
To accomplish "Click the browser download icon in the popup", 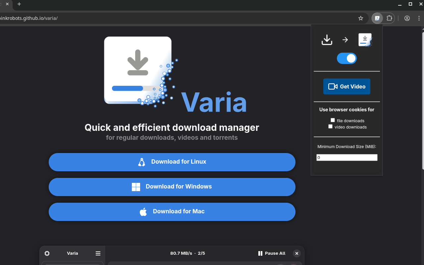I will pyautogui.click(x=327, y=40).
